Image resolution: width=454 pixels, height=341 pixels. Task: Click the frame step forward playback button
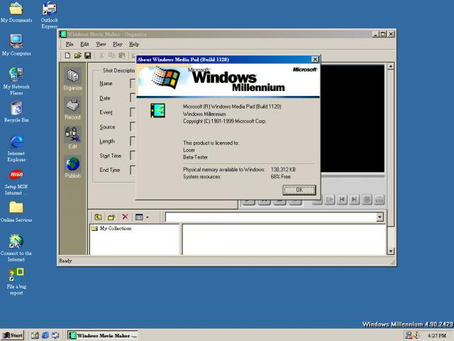tap(329, 200)
